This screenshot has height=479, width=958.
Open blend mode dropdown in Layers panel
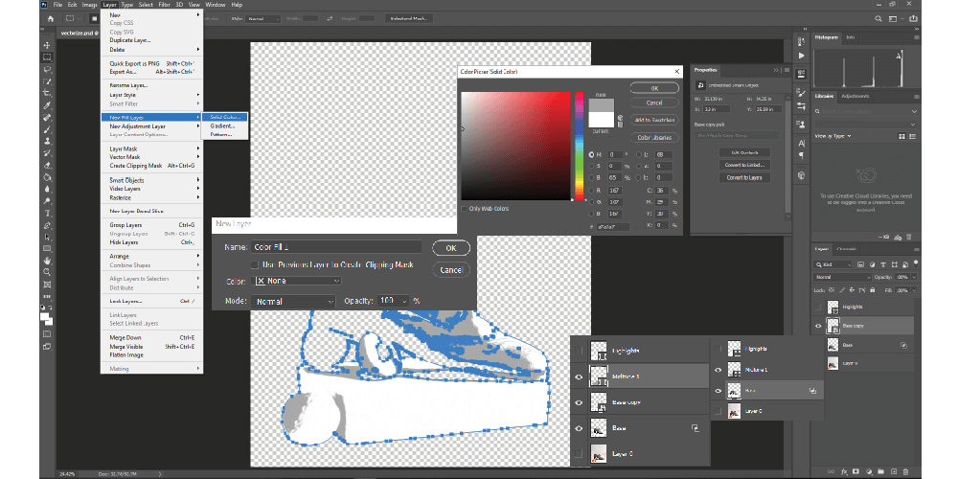(x=842, y=277)
